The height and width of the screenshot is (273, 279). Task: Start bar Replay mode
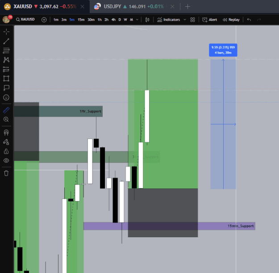(x=231, y=20)
